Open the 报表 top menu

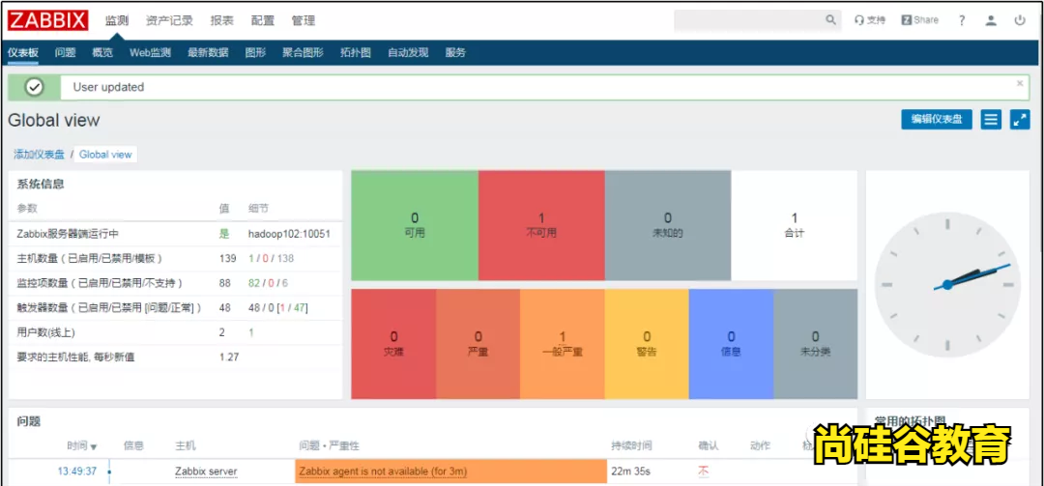coord(221,20)
